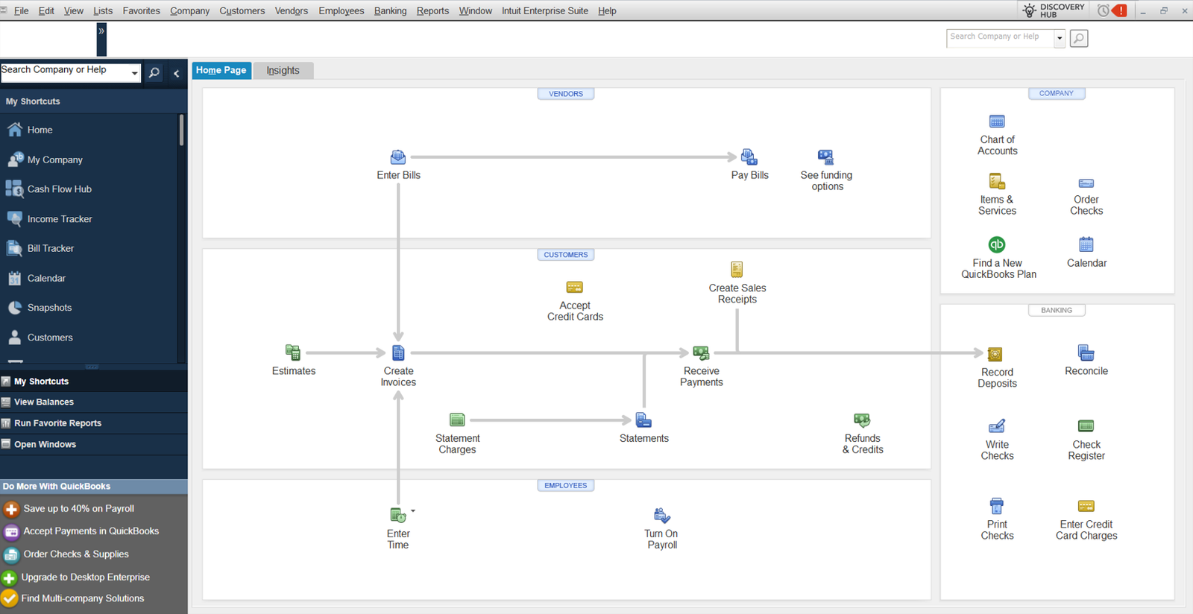Open the top-right search scope dropdown

[1060, 38]
